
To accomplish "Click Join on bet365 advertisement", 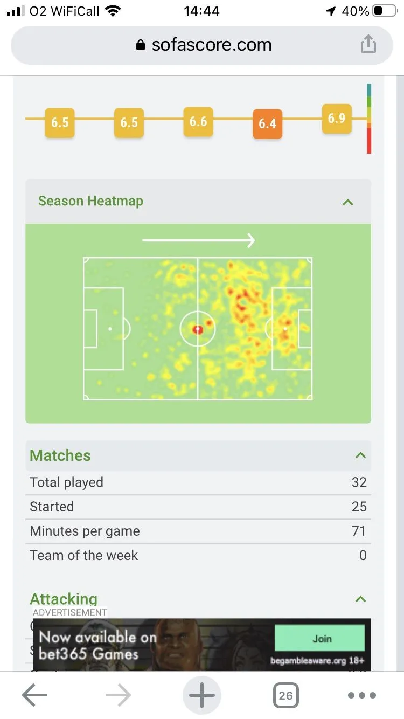I will (322, 639).
